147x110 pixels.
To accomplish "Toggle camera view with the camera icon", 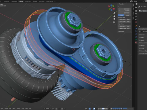I will [x=114, y=19].
